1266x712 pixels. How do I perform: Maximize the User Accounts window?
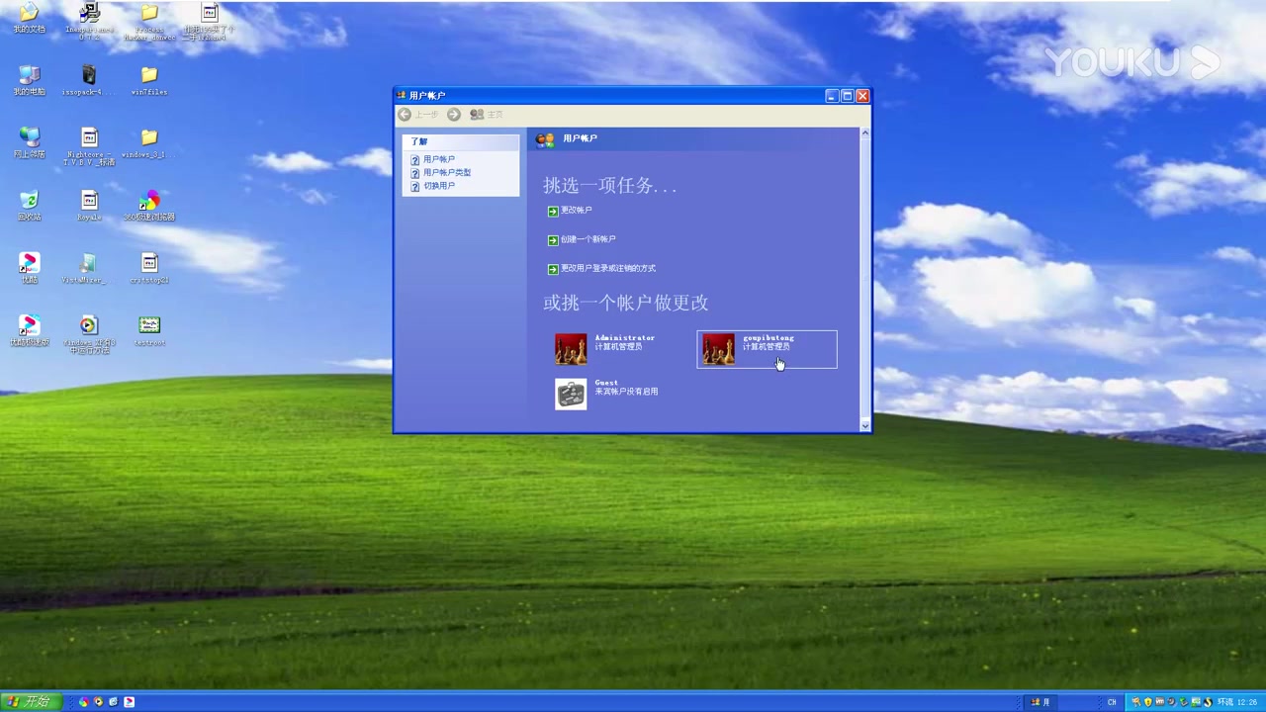tap(848, 96)
